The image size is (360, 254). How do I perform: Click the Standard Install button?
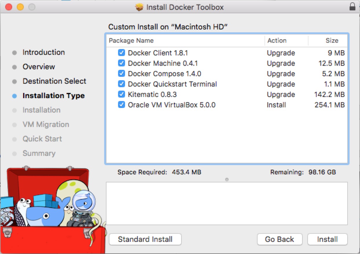tap(145, 239)
